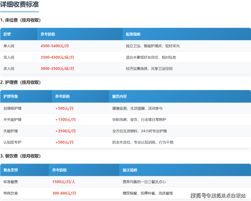Screen dimensions: 251x201
Task: Click the 护理等级 column header
Action: (11, 97)
